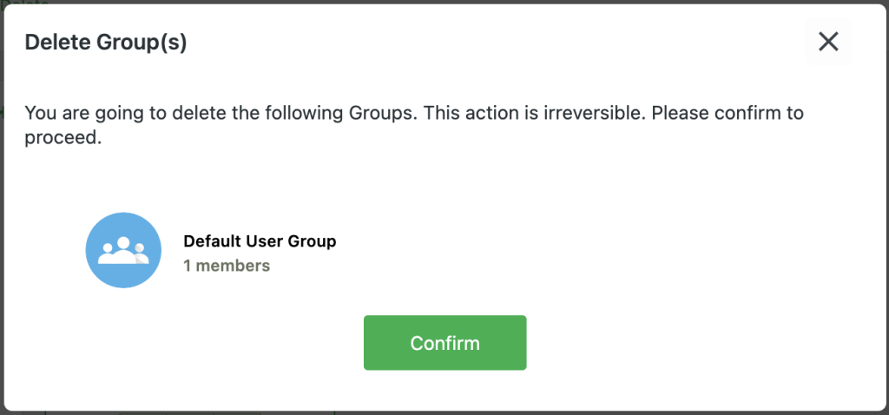Click the word "members" under the group name
This screenshot has width=889, height=415.
pos(233,266)
